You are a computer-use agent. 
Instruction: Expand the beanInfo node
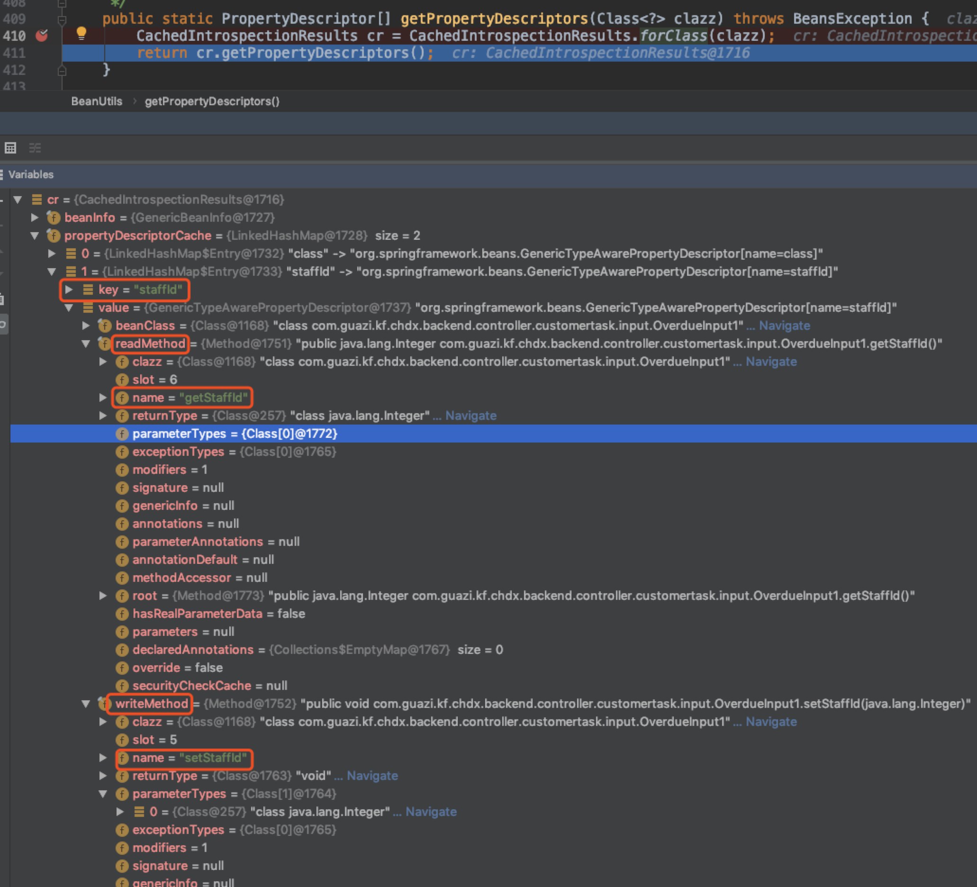click(x=35, y=217)
